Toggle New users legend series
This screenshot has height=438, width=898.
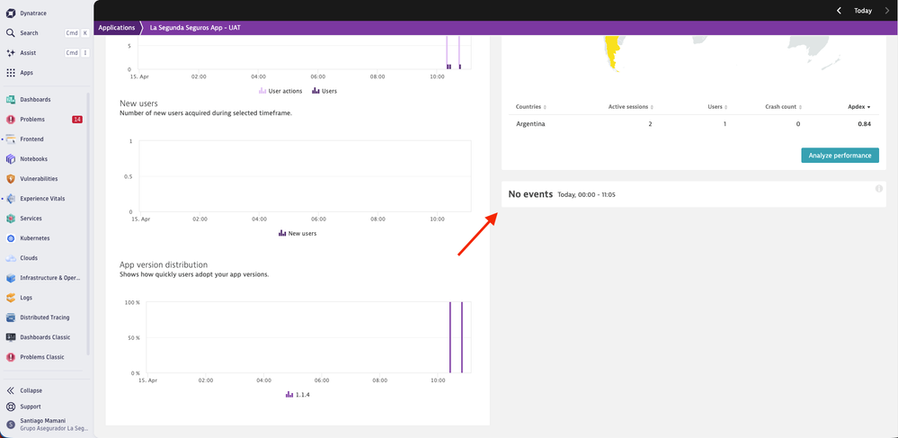(298, 233)
